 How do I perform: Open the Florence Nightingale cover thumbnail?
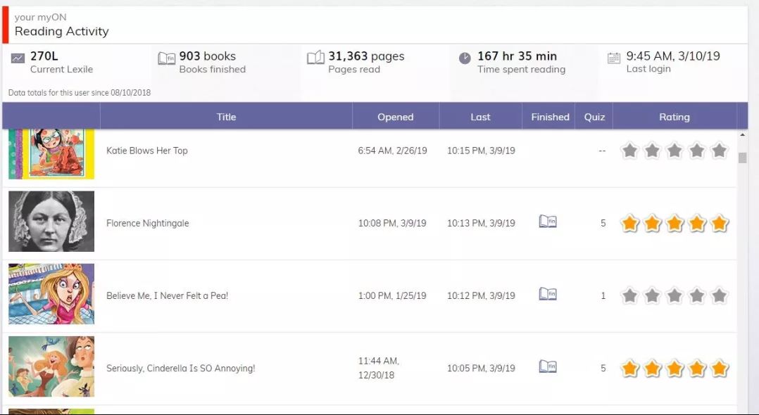click(x=51, y=222)
